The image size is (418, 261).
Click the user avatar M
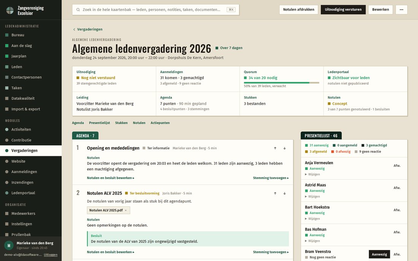(x=9, y=245)
